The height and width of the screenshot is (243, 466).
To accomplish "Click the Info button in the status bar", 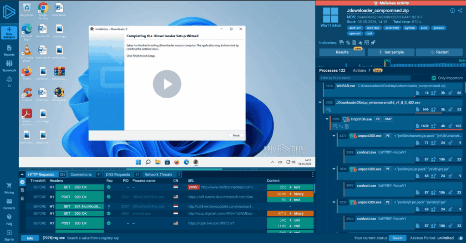I will tap(30, 238).
